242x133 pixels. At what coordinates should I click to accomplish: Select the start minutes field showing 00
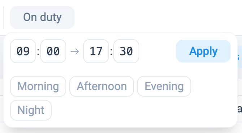[53, 51]
